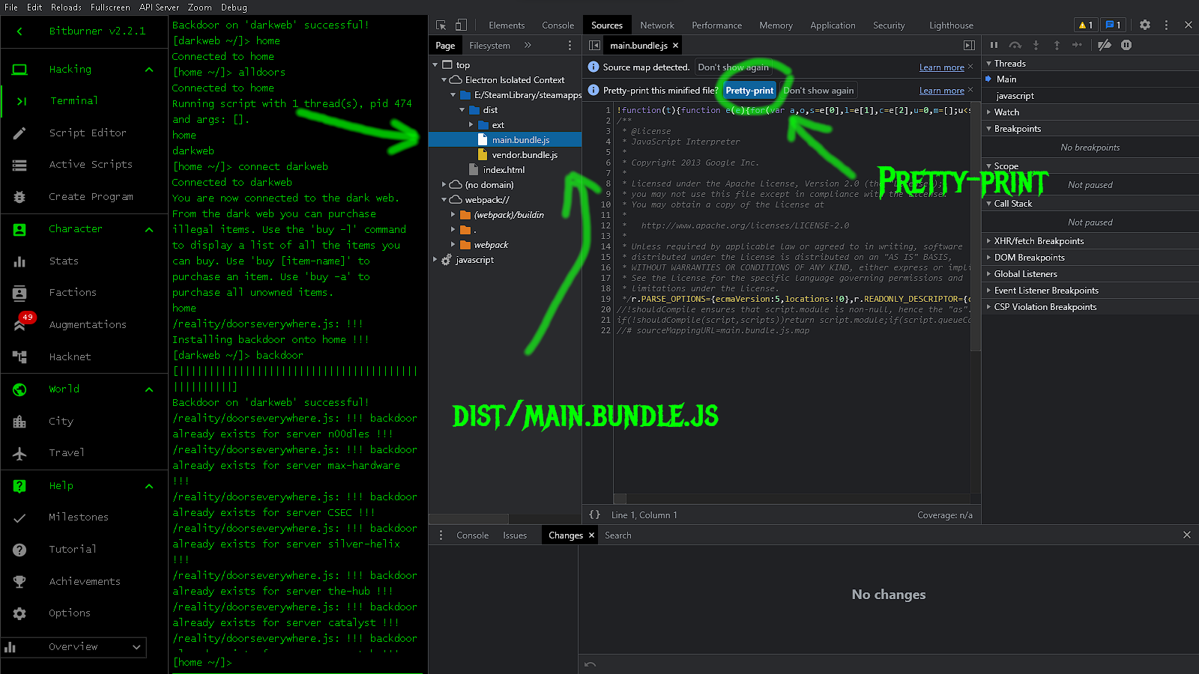Viewport: 1199px width, 674px height.
Task: Switch to the Network tab
Action: (x=657, y=25)
